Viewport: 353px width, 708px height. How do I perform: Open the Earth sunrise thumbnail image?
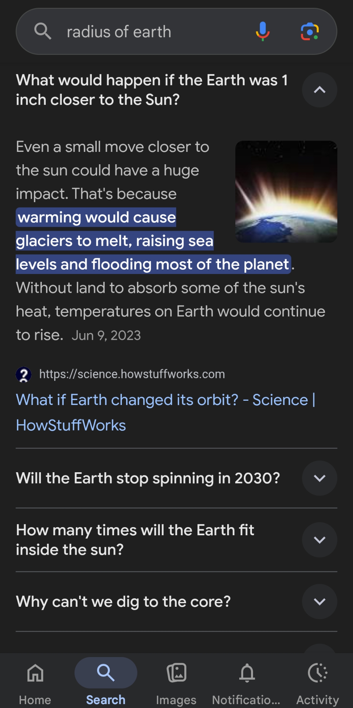point(286,192)
